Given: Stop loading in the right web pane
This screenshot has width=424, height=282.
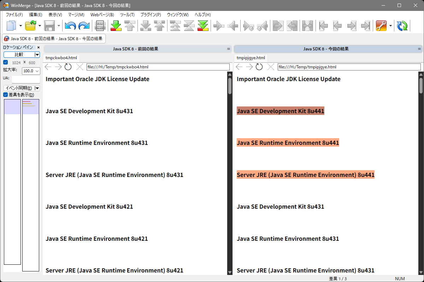Looking at the screenshot, I should click(271, 67).
